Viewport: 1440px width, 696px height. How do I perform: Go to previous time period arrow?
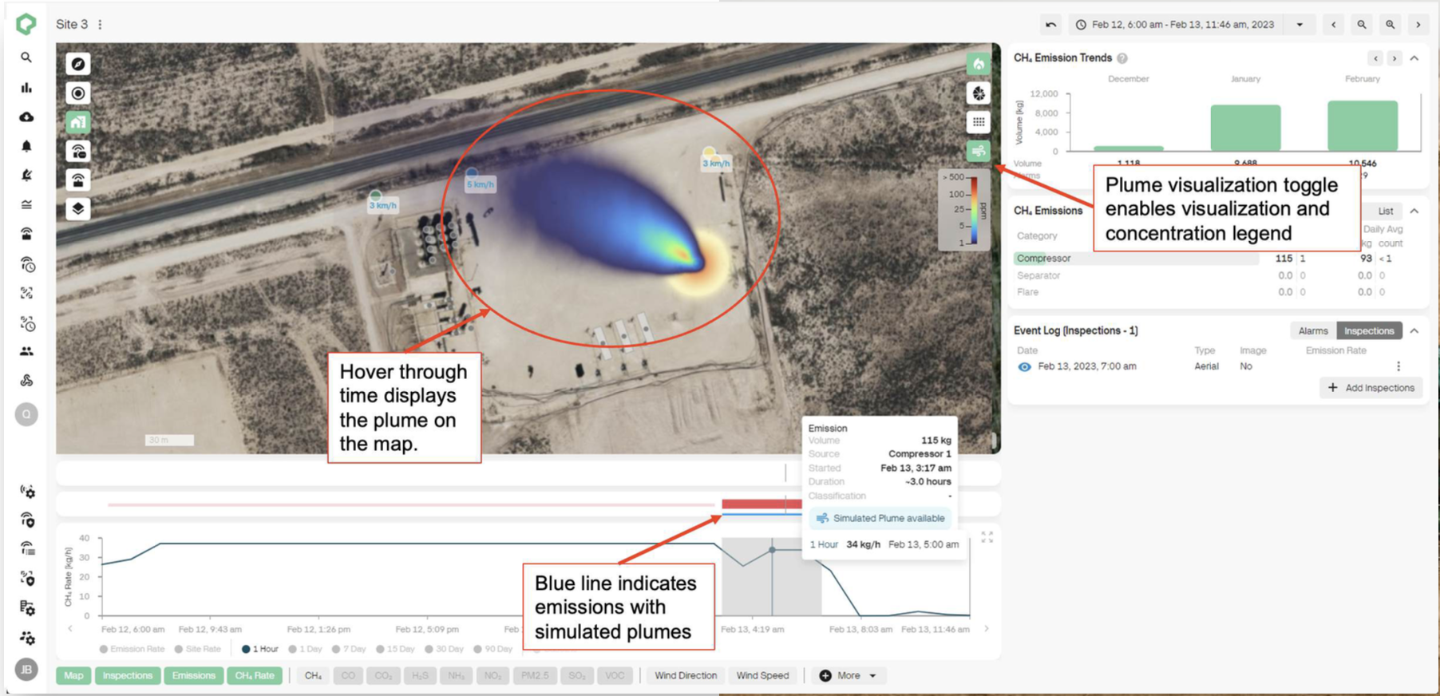pyautogui.click(x=1333, y=25)
